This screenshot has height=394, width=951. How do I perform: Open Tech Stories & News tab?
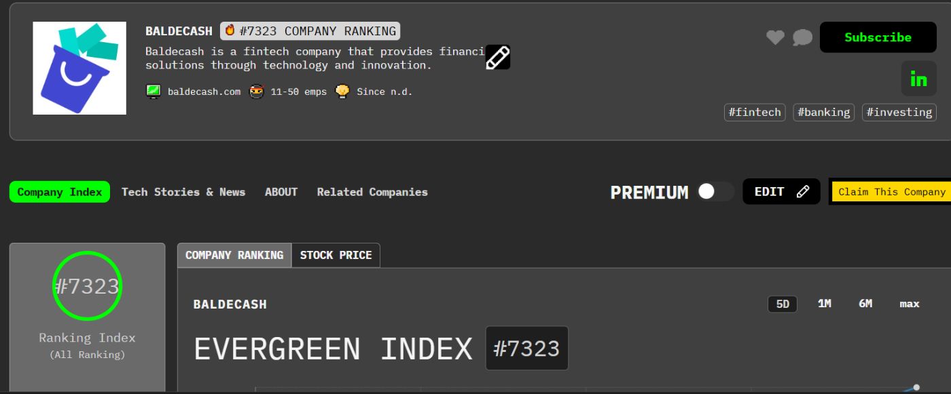point(183,192)
